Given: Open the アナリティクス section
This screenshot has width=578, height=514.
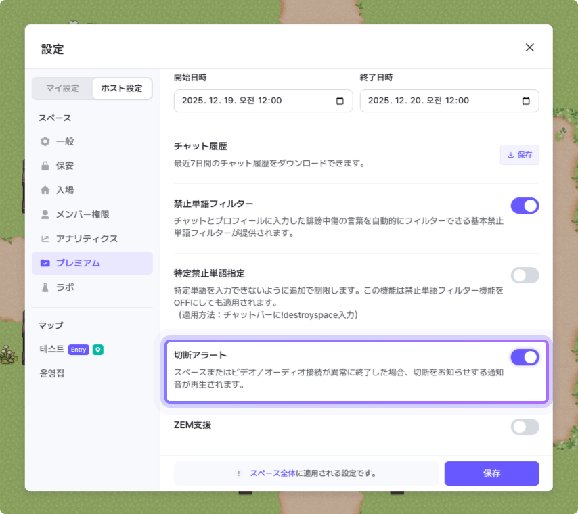Looking at the screenshot, I should click(x=92, y=239).
